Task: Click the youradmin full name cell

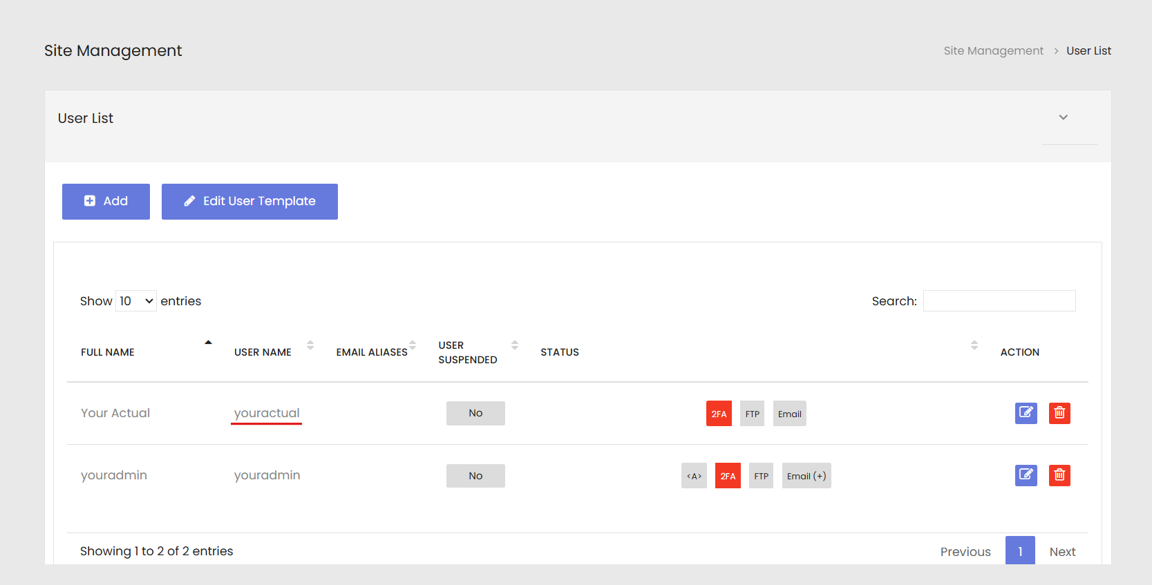Action: click(x=114, y=475)
